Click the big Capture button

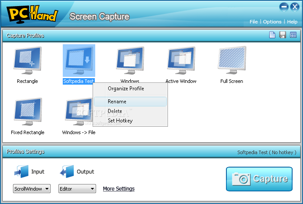259,179
